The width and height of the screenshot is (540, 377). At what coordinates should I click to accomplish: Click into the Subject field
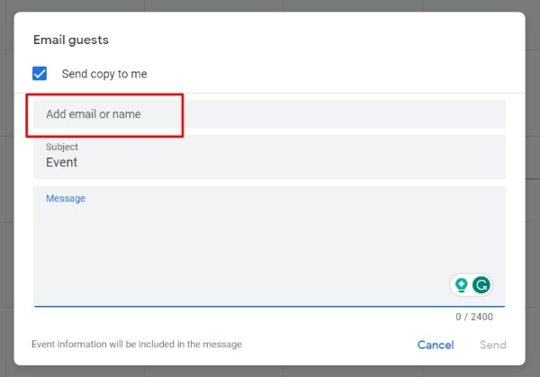point(270,157)
